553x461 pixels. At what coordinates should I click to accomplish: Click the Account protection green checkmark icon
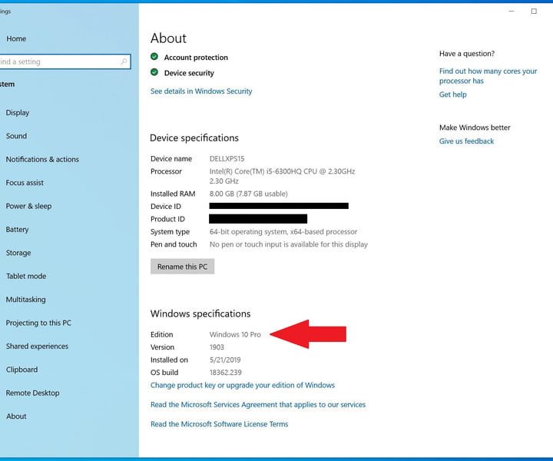click(154, 56)
